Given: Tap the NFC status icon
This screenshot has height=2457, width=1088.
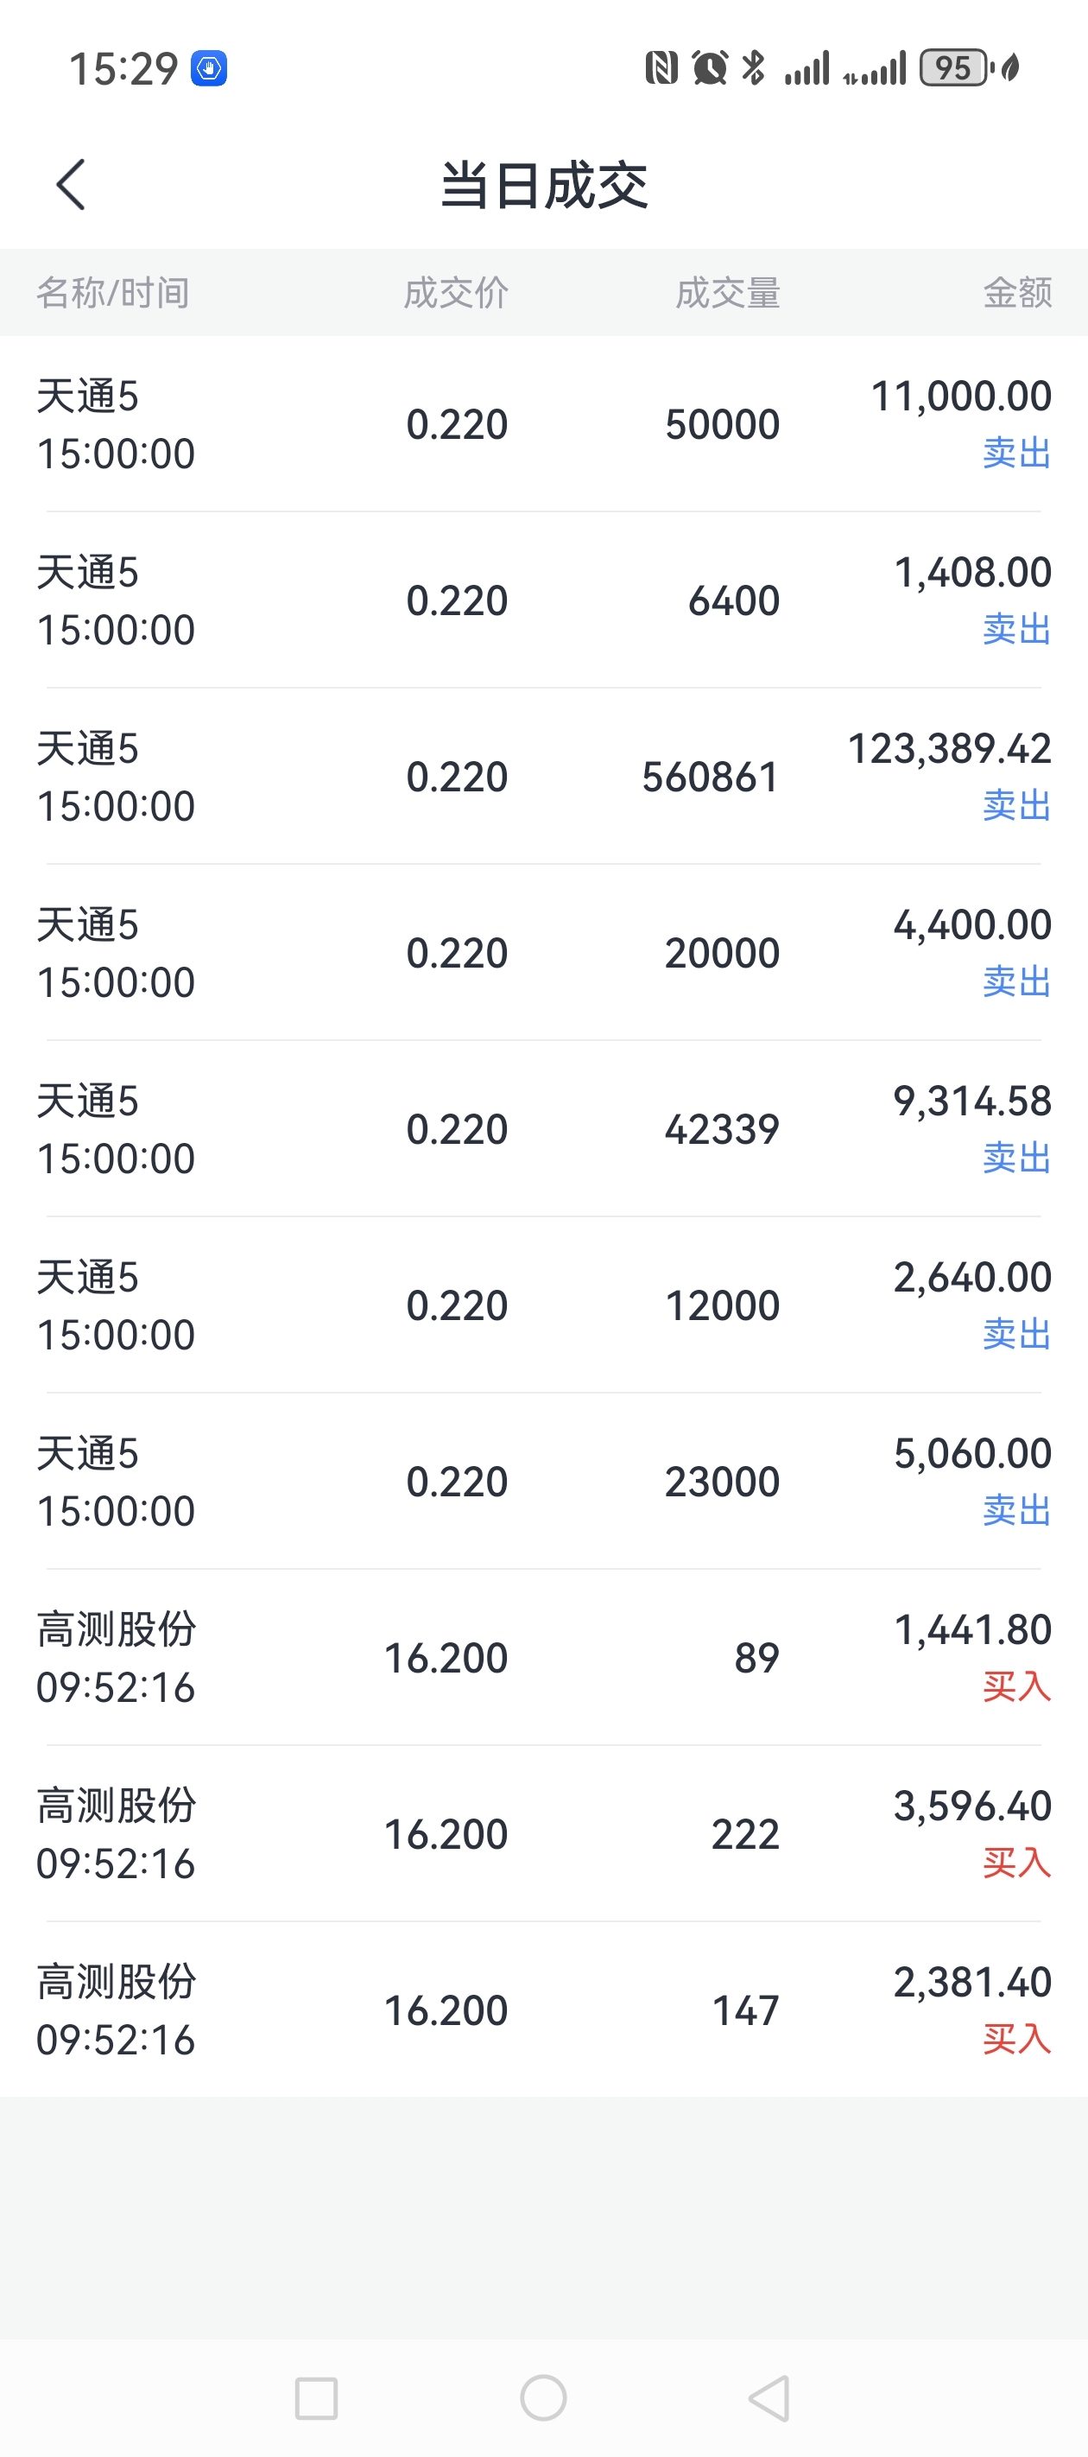Looking at the screenshot, I should 661,68.
